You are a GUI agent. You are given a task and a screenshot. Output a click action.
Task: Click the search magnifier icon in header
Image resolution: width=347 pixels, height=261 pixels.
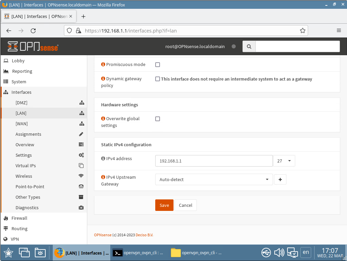coord(249,47)
